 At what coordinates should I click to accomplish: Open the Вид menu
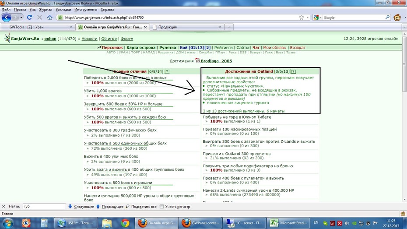coord(32,10)
